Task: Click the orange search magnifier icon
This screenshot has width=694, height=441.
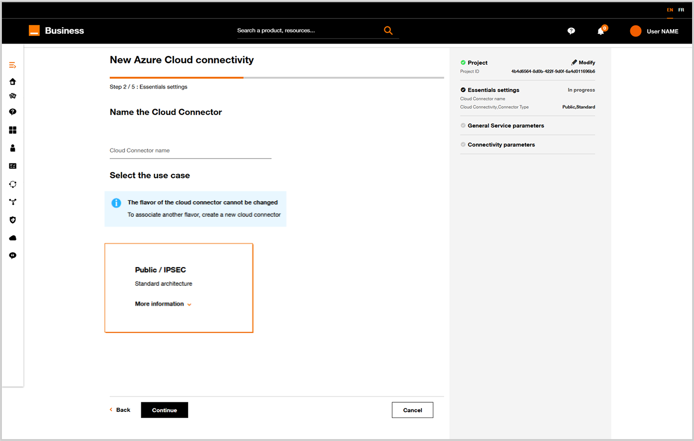Action: 388,31
